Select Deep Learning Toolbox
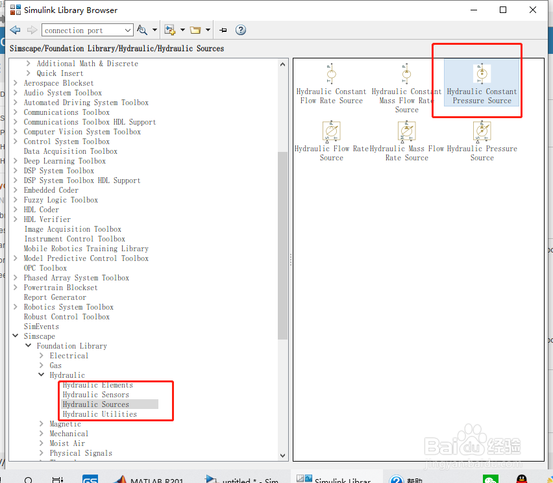Screen dimensions: 553x483 [64, 161]
